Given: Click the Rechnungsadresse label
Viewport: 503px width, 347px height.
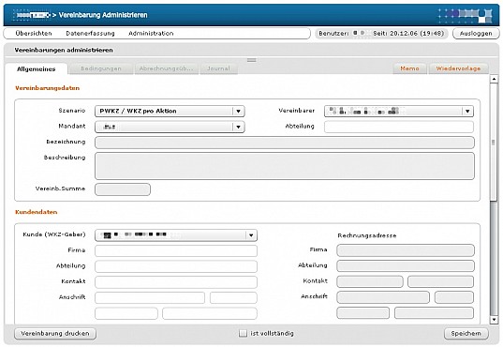Looking at the screenshot, I should [x=366, y=235].
